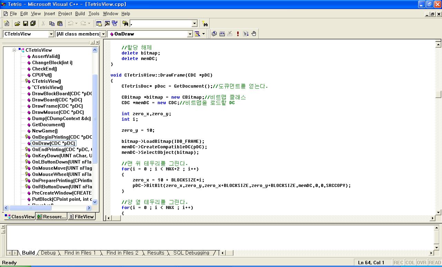Image resolution: width=442 pixels, height=267 pixels.
Task: Select DrawMouse(CDC *pDC) in class tree
Action: 58,112
